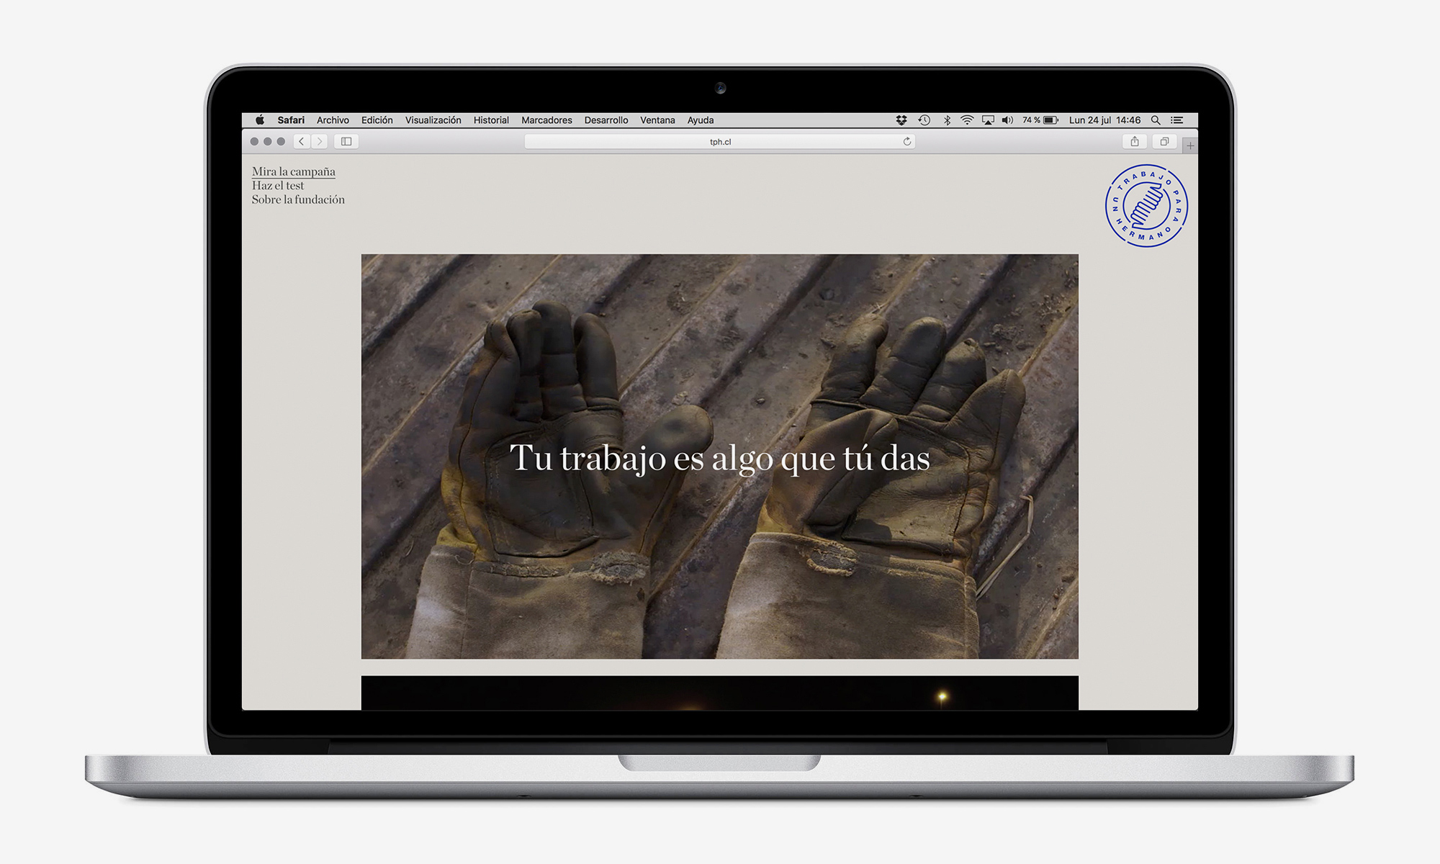Open the Wi-Fi menu icon

coord(967,120)
